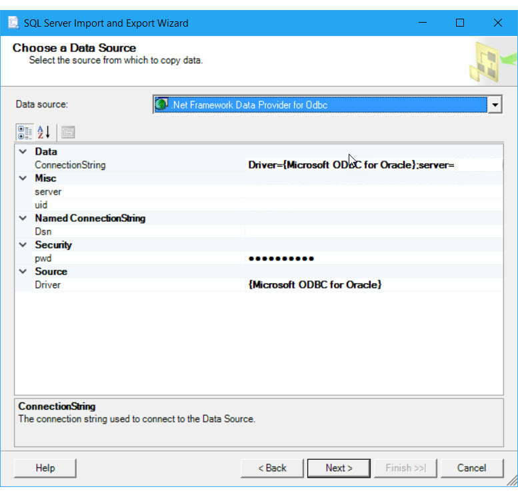The width and height of the screenshot is (518, 497).
Task: Click the window resize grip corner
Action: (513, 481)
